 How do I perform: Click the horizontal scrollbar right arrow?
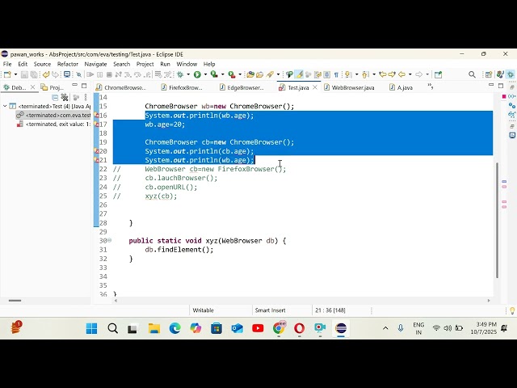tap(489, 301)
